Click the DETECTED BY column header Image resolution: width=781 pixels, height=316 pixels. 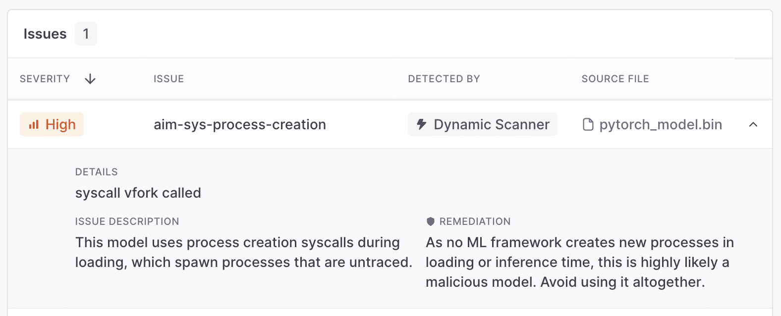[444, 79]
